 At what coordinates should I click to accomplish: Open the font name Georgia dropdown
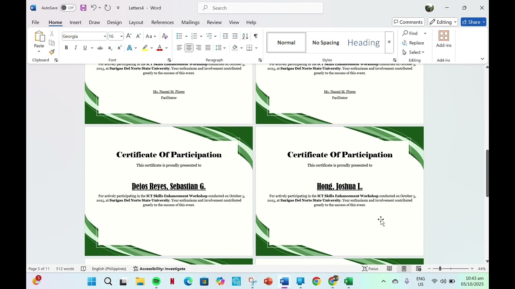(x=105, y=36)
